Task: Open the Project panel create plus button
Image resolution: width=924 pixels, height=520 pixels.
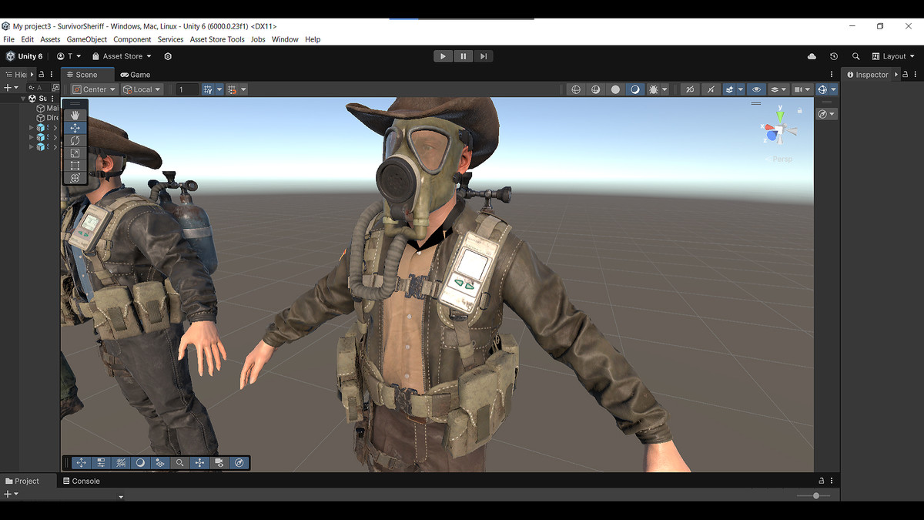Action: [x=9, y=495]
